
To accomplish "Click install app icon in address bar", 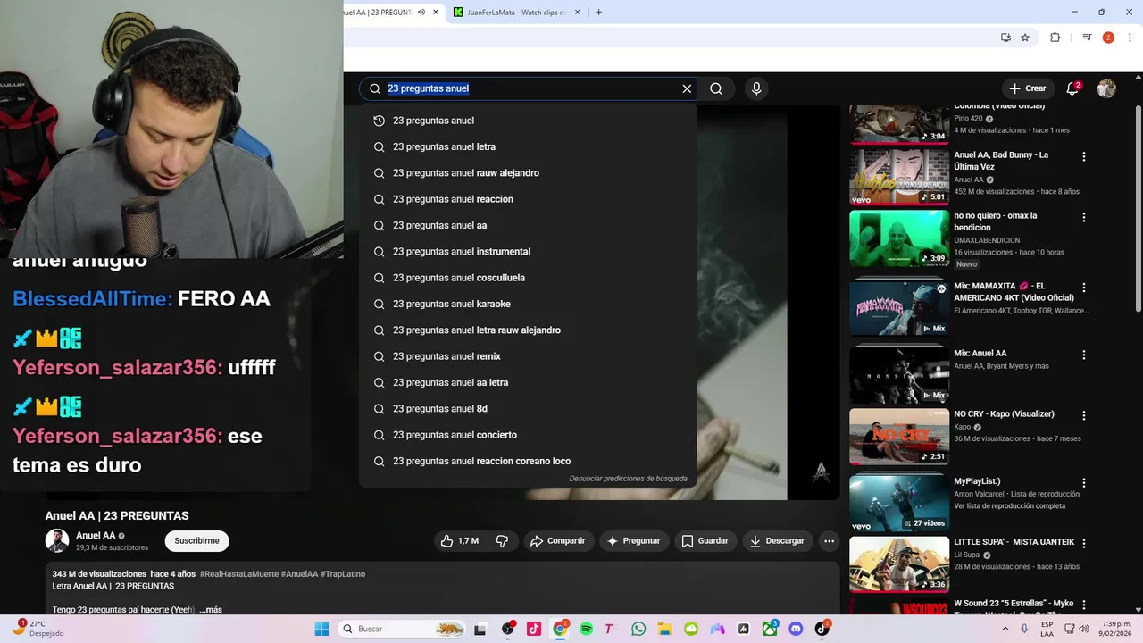I will point(1005,38).
